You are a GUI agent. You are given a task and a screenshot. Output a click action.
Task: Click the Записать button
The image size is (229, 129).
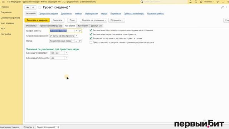click(58, 20)
